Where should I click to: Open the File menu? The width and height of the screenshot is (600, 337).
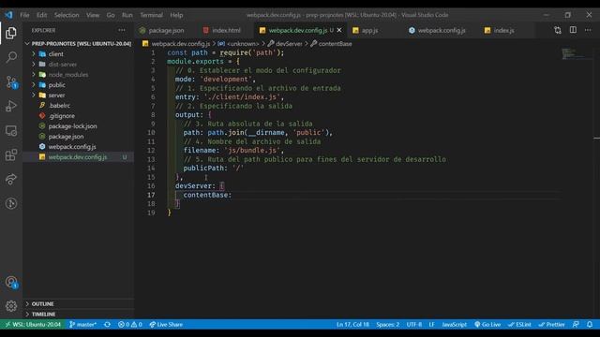pyautogui.click(x=25, y=15)
